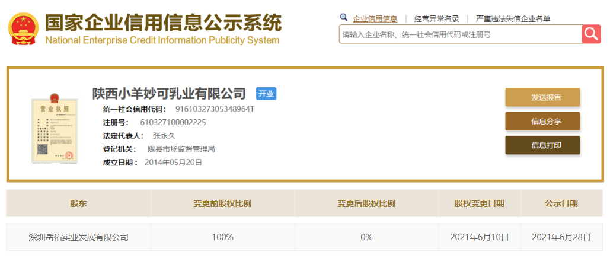Click the 公示日期 column header

tap(561, 203)
